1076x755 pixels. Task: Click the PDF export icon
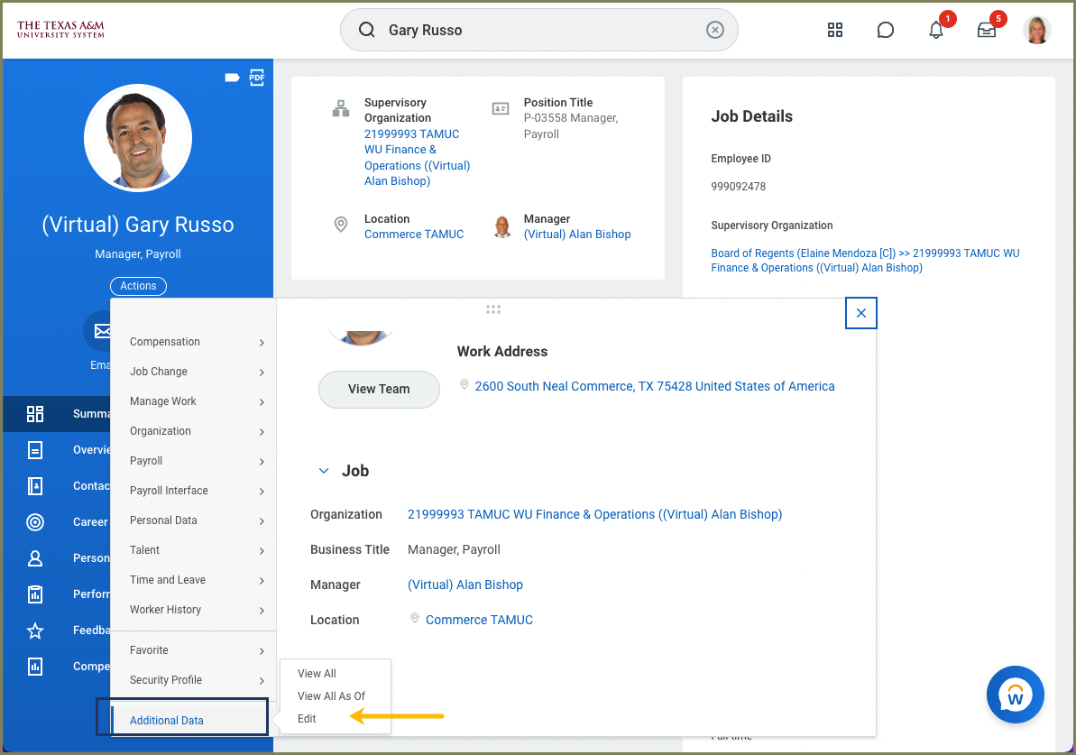(257, 78)
